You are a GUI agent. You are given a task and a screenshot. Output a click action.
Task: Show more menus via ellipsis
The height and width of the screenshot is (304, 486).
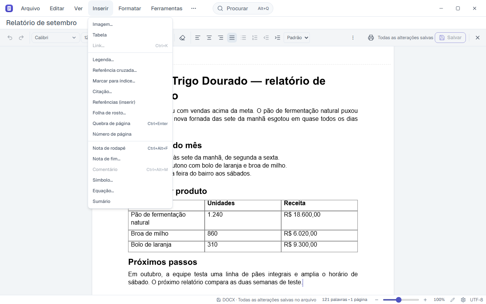pyautogui.click(x=194, y=8)
